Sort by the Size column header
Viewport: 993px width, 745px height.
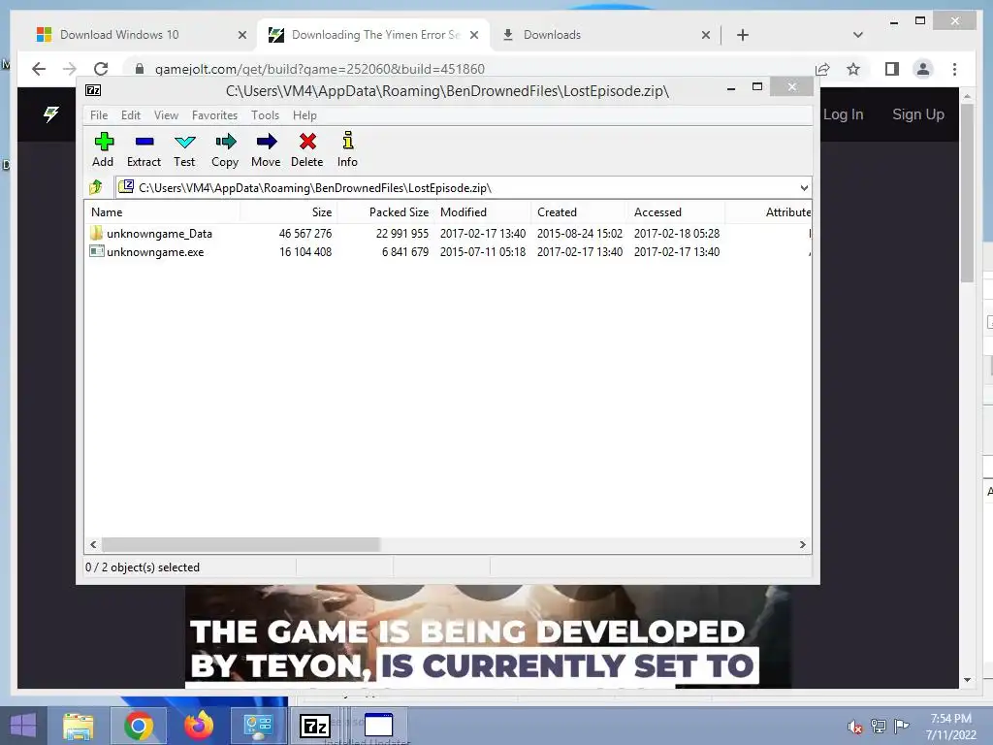click(x=289, y=212)
